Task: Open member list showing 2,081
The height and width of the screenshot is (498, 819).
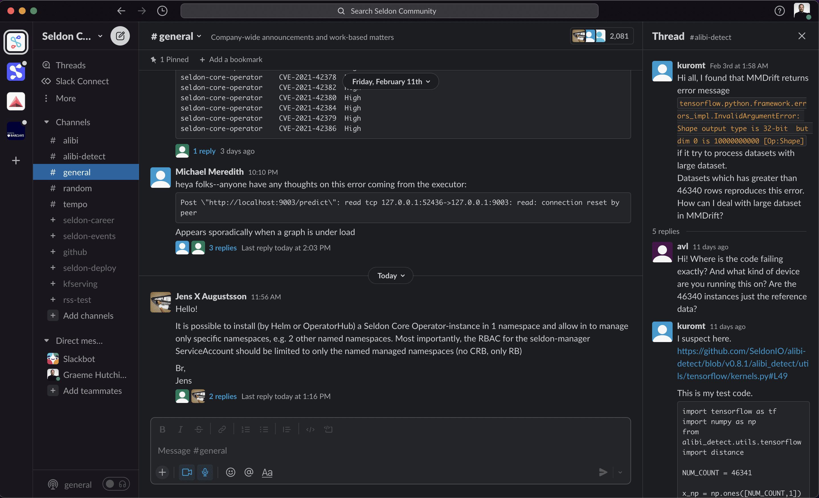Action: 602,36
